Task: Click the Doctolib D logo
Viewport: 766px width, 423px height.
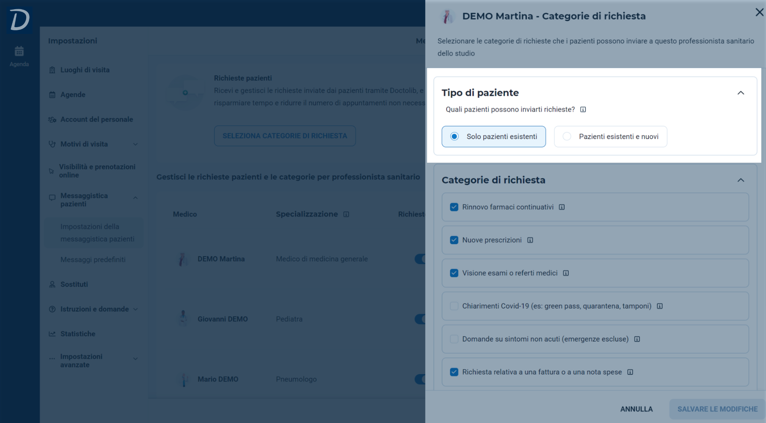Action: (19, 19)
